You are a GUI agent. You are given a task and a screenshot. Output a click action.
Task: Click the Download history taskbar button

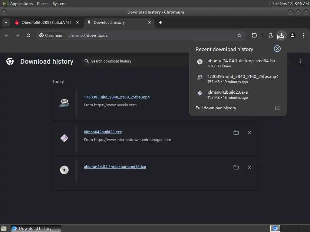pos(36,228)
